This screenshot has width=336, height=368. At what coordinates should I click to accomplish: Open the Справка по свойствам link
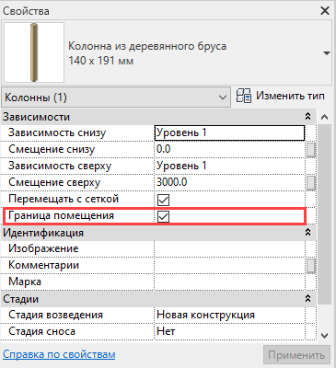coord(59,354)
